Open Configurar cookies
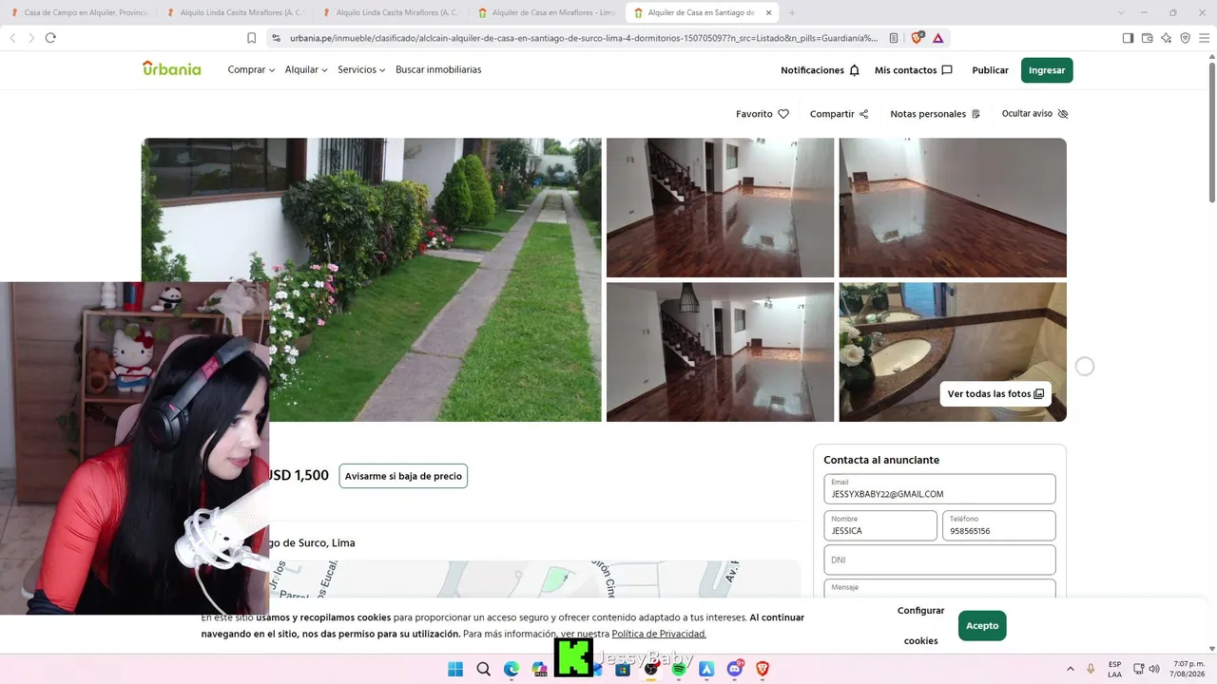Image resolution: width=1217 pixels, height=684 pixels. 920,626
